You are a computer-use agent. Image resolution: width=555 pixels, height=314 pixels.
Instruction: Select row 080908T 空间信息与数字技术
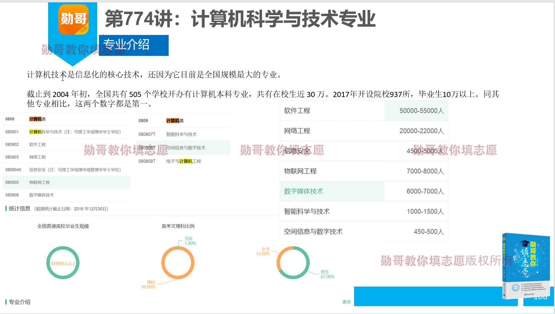(x=183, y=148)
